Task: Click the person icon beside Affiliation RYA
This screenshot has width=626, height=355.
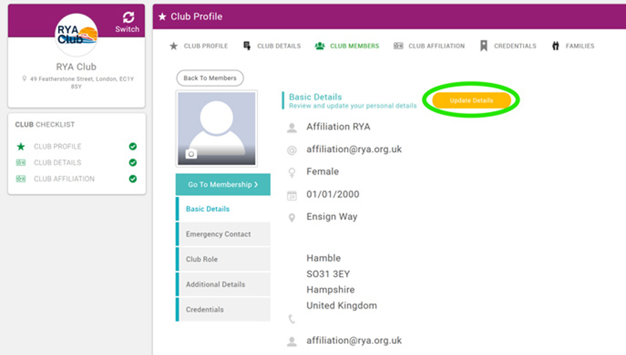Action: tap(292, 128)
